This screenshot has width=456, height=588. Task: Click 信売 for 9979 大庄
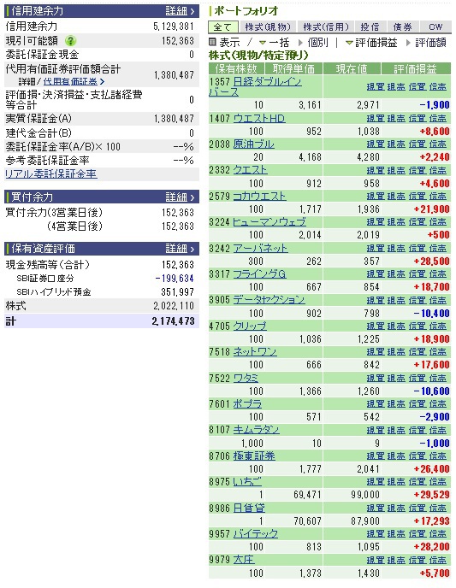(437, 560)
